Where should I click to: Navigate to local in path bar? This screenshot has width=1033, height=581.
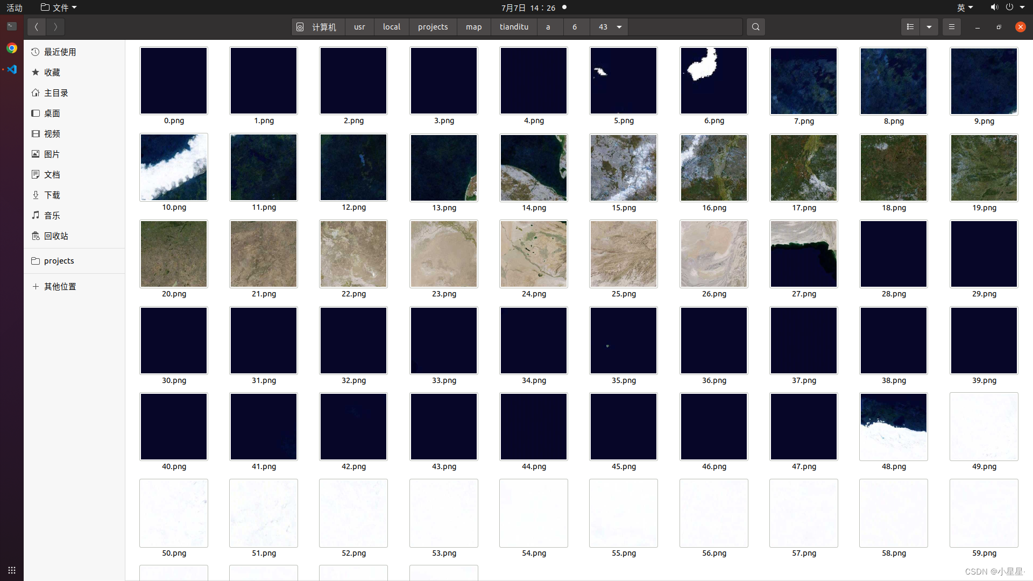(x=392, y=27)
